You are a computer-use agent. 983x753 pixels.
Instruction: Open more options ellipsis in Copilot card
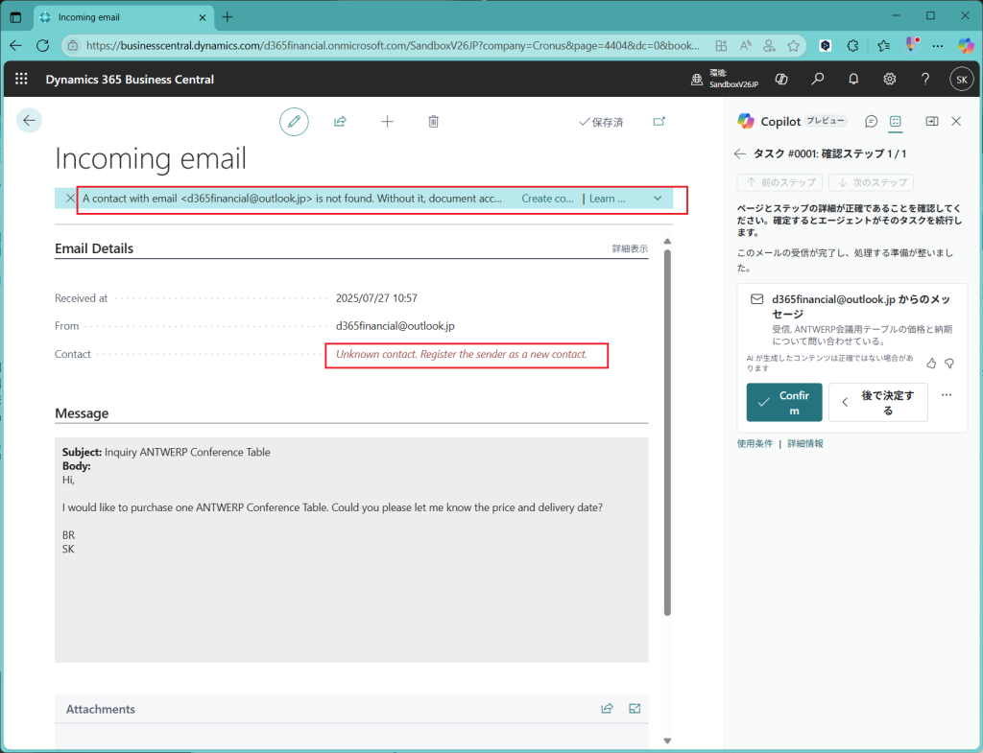947,394
